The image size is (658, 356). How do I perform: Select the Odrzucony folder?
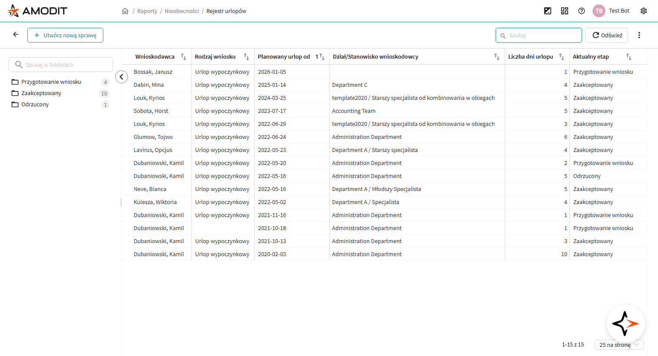[35, 105]
